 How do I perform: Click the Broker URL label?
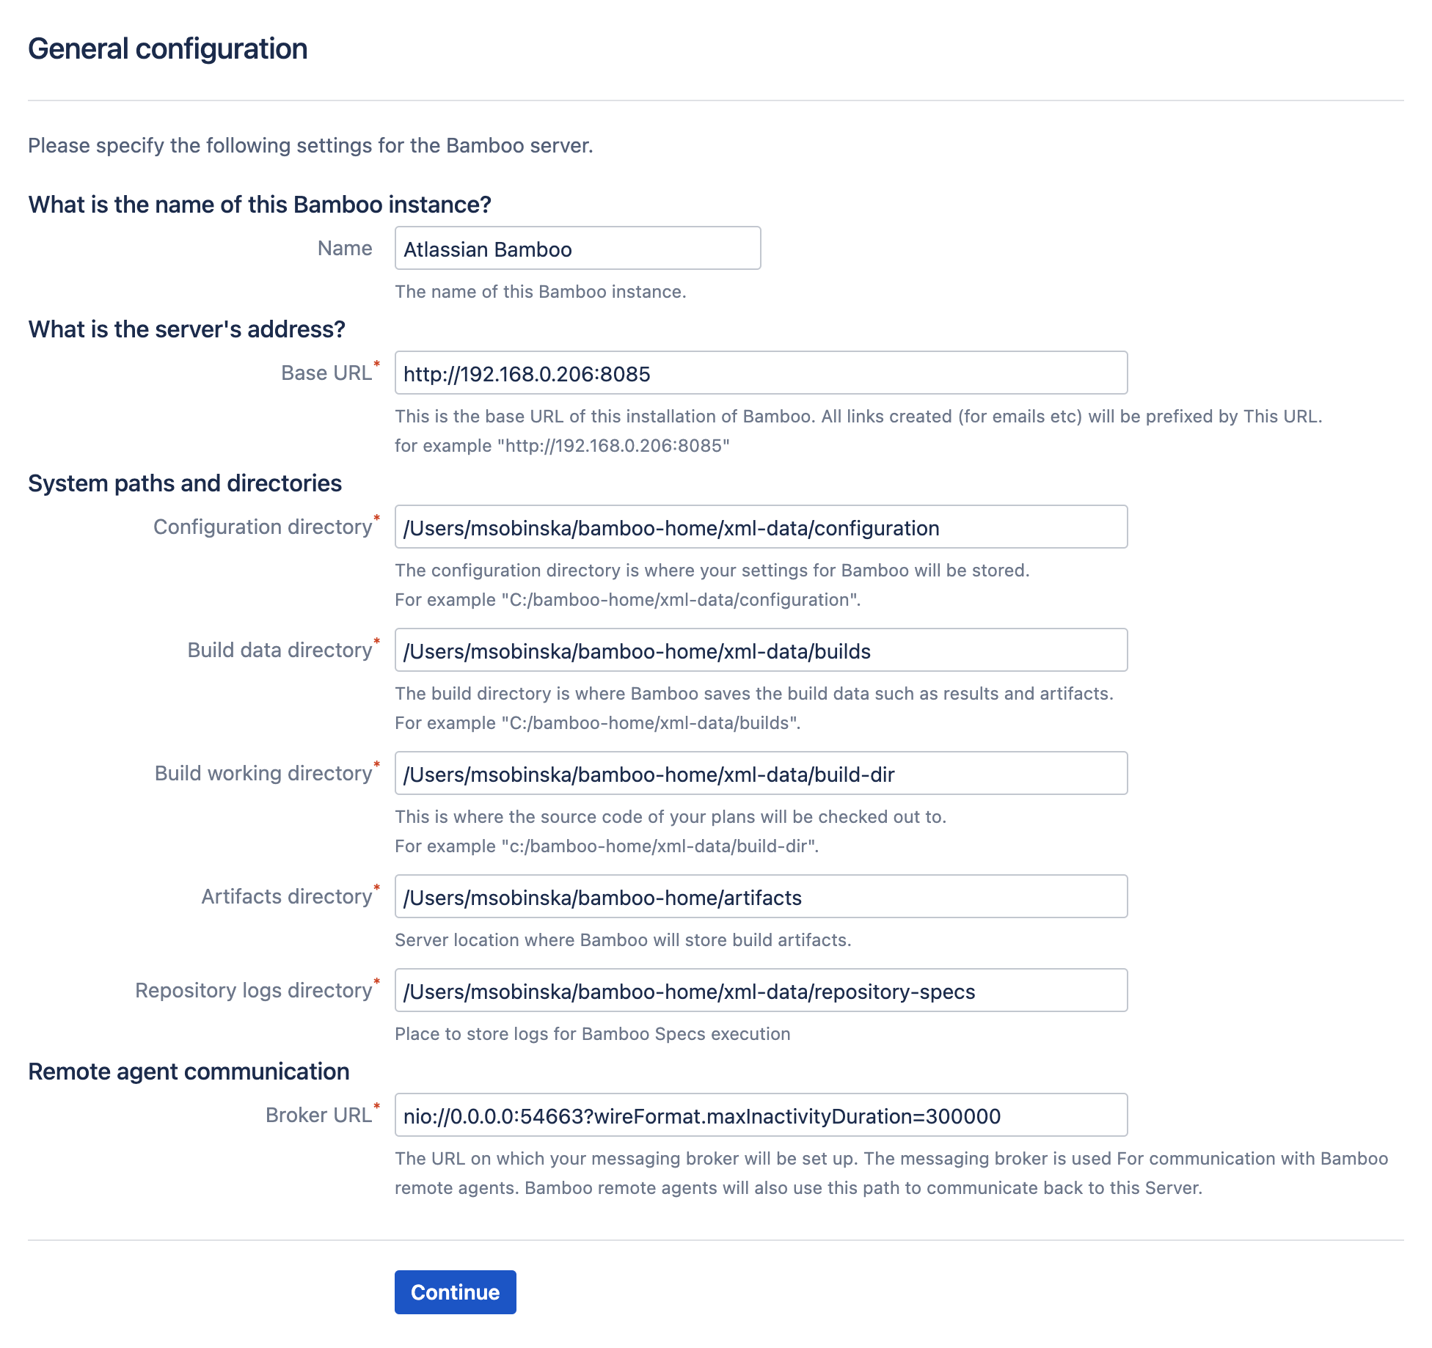[318, 1116]
